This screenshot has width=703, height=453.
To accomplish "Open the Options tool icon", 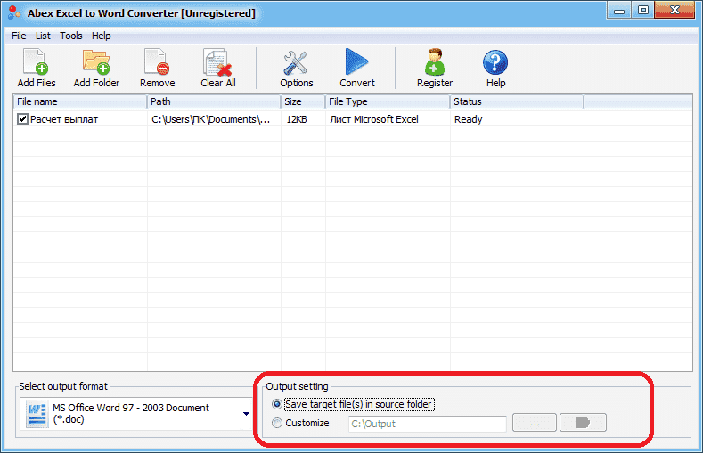I will click(296, 62).
